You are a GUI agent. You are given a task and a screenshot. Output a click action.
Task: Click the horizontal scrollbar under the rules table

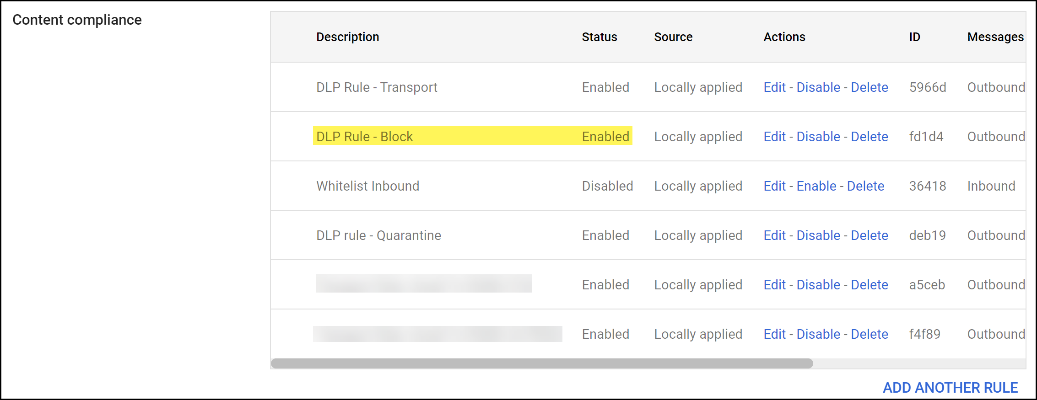(x=542, y=363)
